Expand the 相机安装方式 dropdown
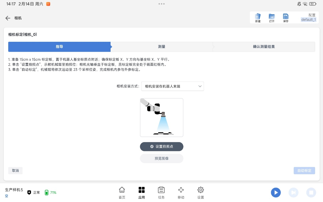 pos(172,86)
